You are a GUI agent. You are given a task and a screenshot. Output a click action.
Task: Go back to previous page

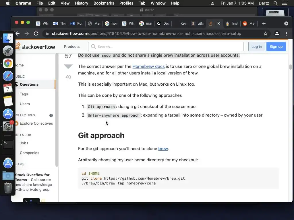(x=18, y=34)
